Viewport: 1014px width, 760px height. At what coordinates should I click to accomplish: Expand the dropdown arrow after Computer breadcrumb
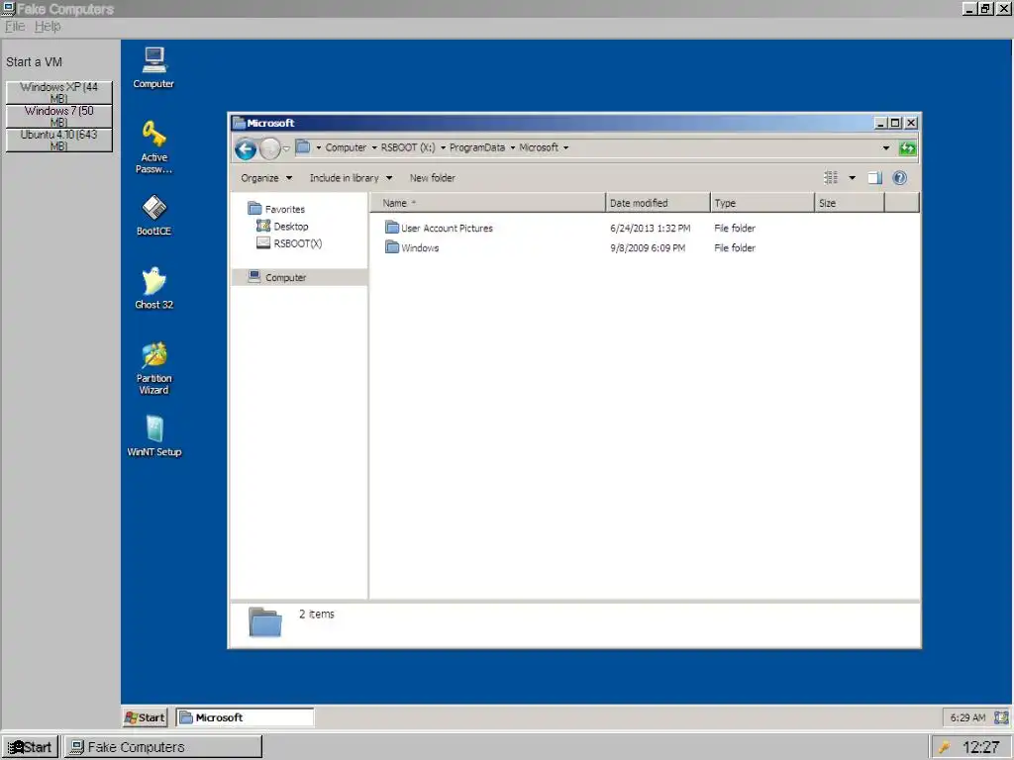click(x=373, y=148)
